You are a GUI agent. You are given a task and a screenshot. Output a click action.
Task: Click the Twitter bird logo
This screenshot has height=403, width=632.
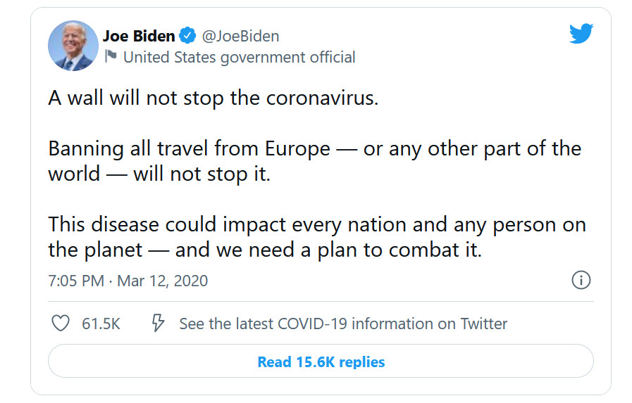[x=581, y=34]
